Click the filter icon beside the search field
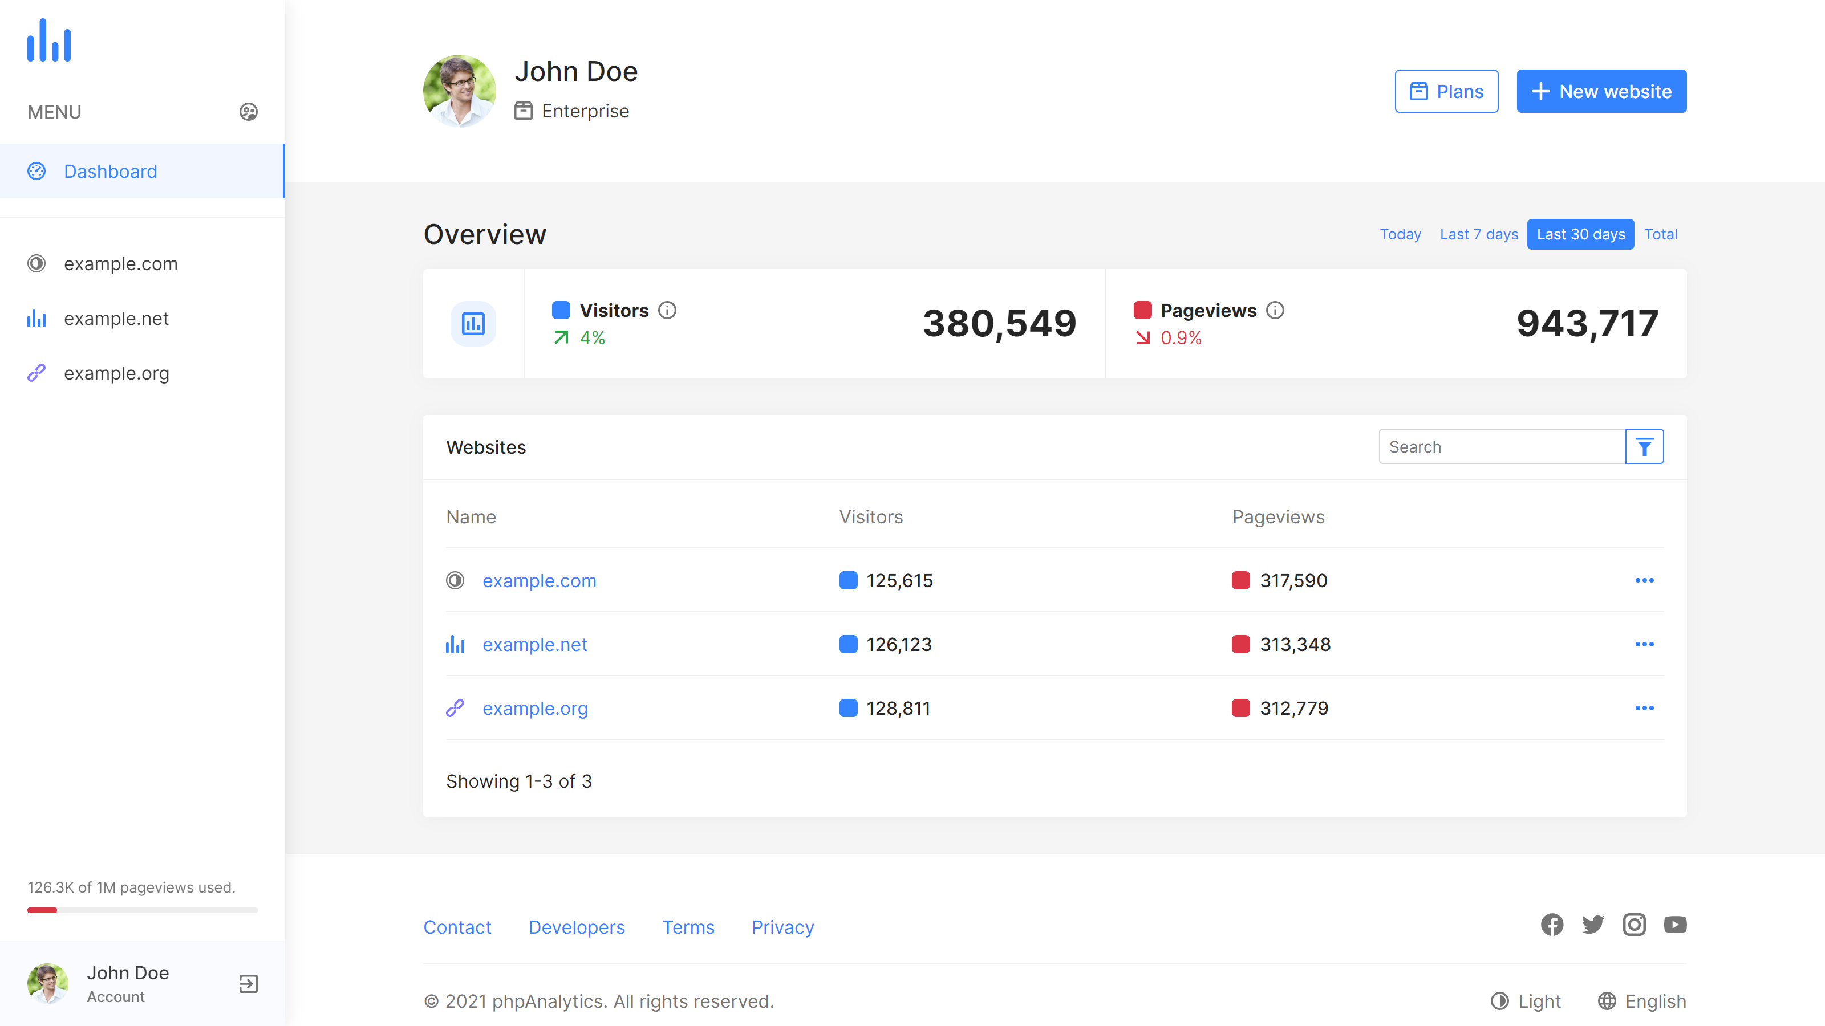The image size is (1825, 1026). tap(1644, 446)
